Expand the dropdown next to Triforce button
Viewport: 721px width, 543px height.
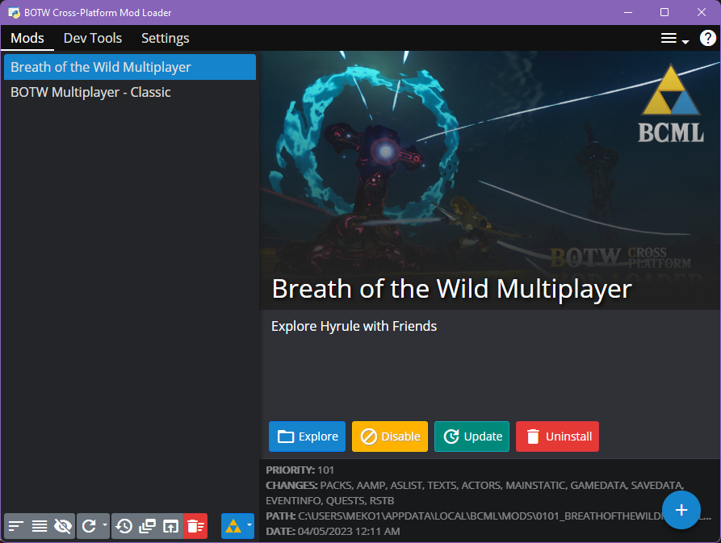click(x=249, y=525)
